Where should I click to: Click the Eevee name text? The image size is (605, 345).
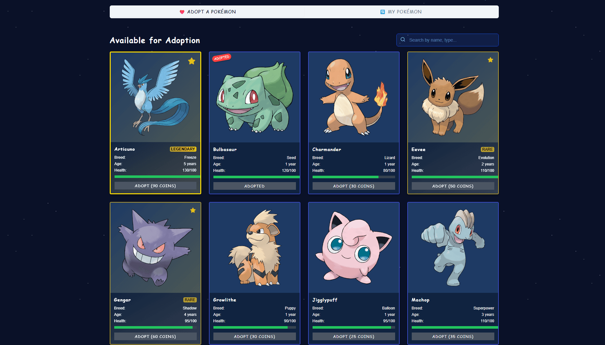(418, 149)
